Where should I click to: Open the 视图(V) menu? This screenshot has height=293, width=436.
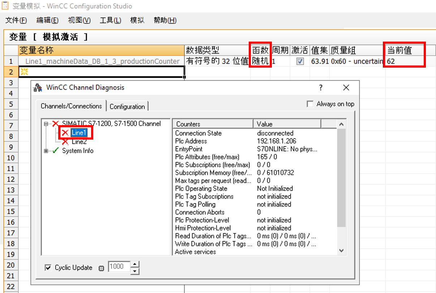click(x=79, y=20)
